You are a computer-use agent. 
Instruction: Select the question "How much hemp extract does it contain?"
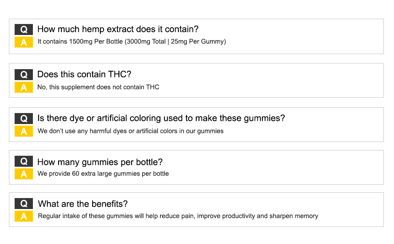pos(118,29)
